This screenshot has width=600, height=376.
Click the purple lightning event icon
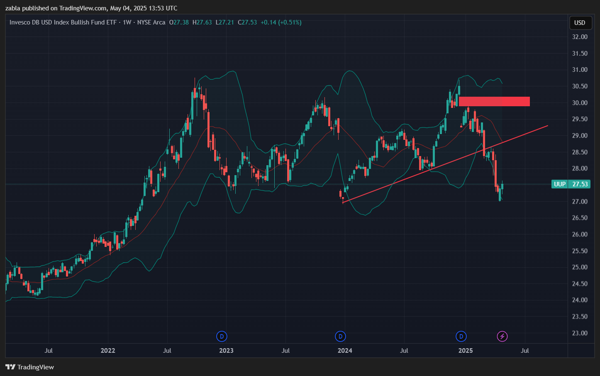[x=502, y=336]
